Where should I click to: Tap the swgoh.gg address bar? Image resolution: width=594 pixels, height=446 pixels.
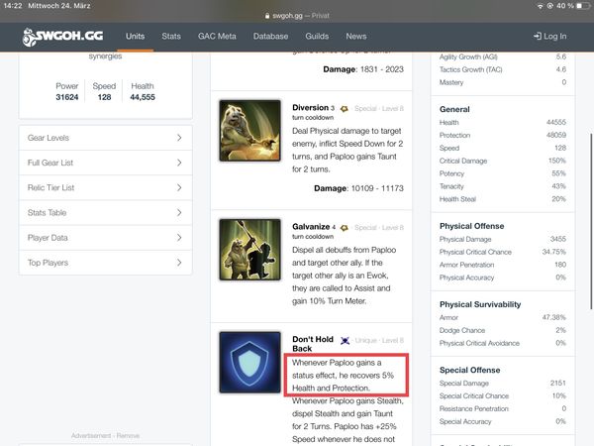click(x=297, y=16)
